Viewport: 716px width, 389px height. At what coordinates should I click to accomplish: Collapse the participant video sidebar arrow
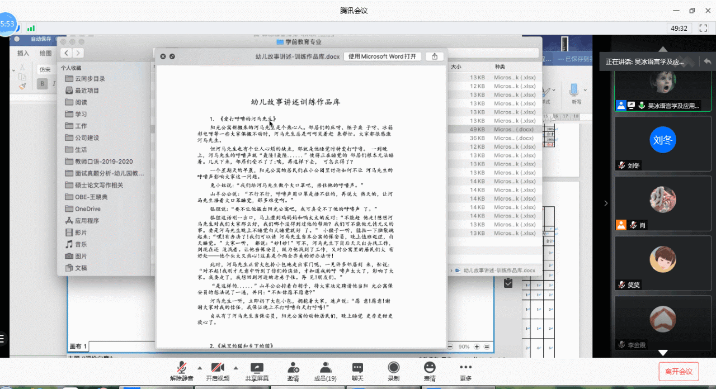(x=605, y=203)
